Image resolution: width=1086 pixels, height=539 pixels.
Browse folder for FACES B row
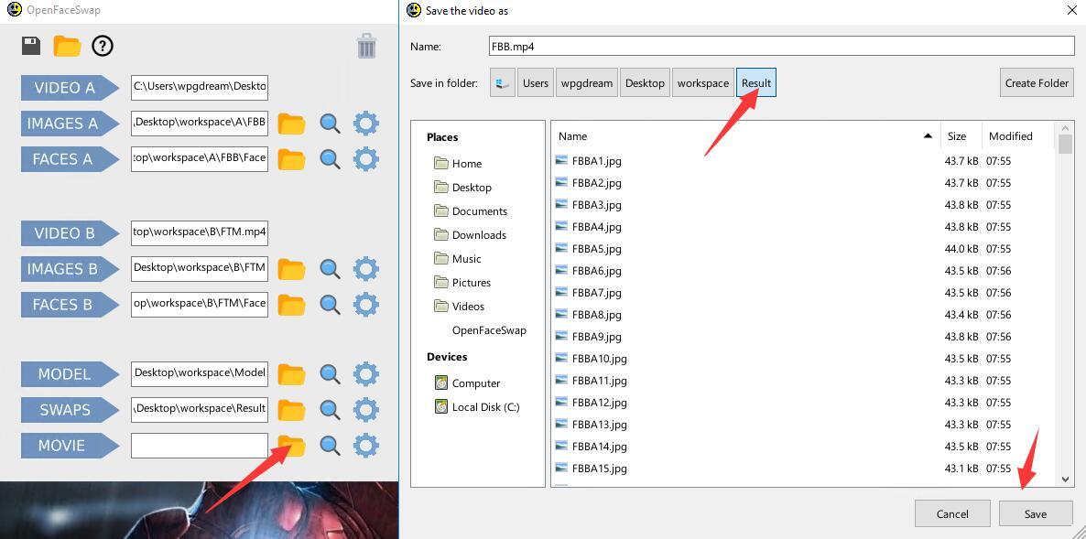(x=291, y=305)
